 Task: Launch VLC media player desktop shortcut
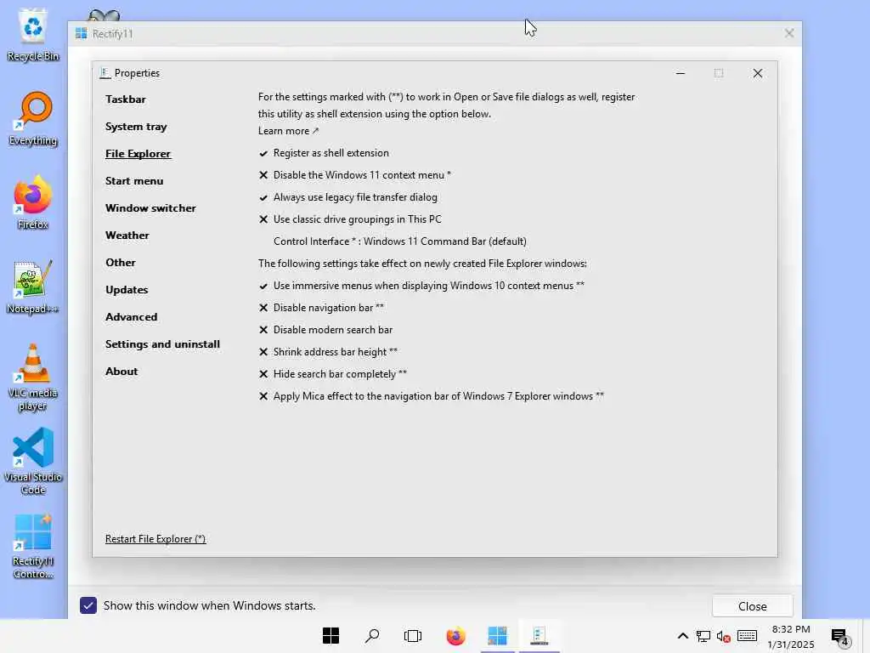tap(33, 378)
